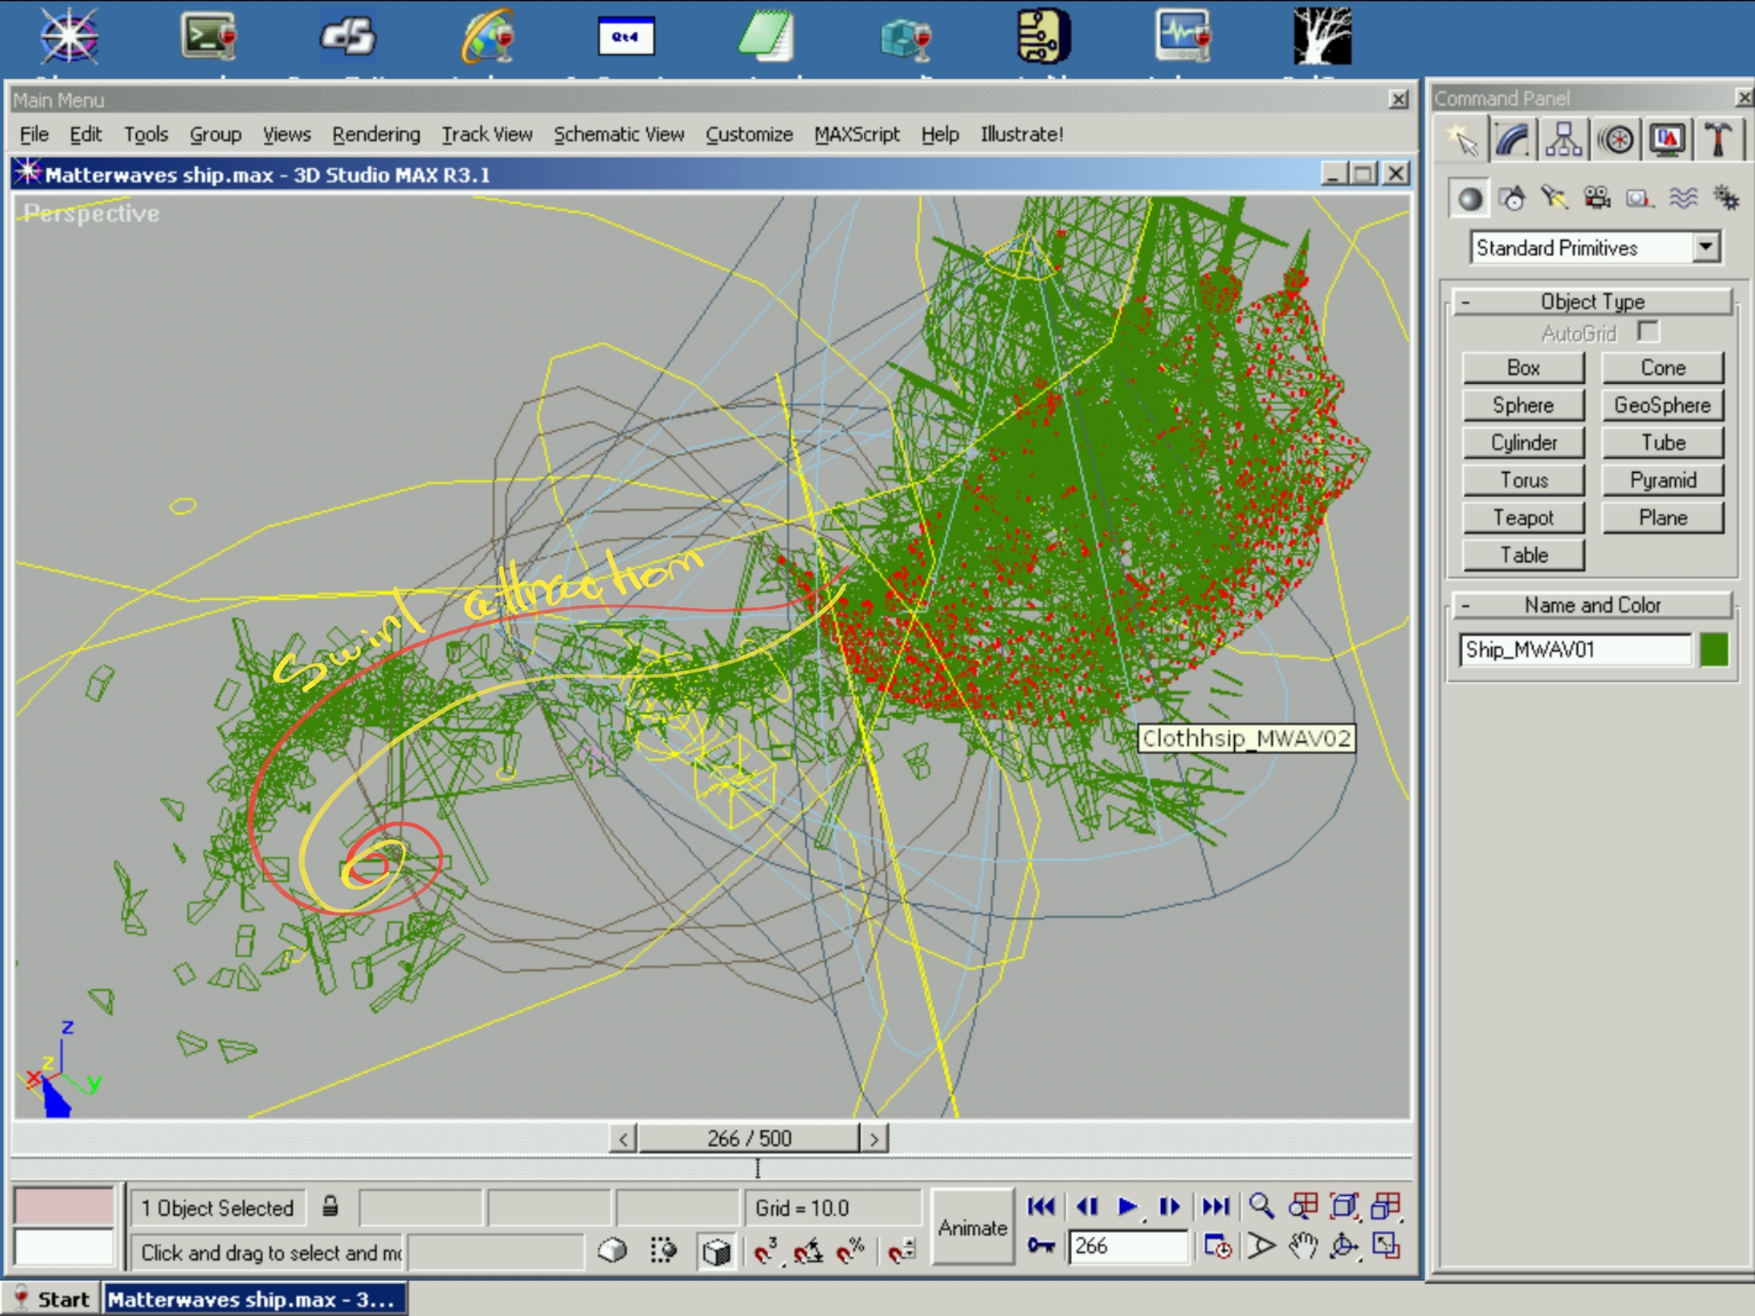Toggle the Key Mode key icon

pos(1041,1246)
